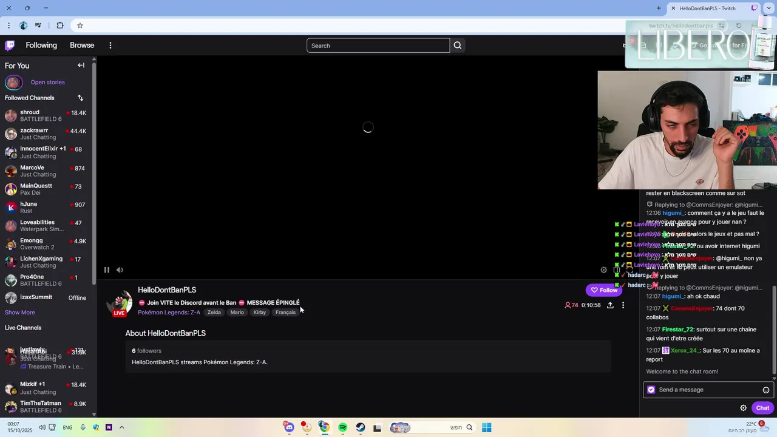Open Mizkif +1 live channel
The width and height of the screenshot is (777, 437).
click(x=46, y=388)
